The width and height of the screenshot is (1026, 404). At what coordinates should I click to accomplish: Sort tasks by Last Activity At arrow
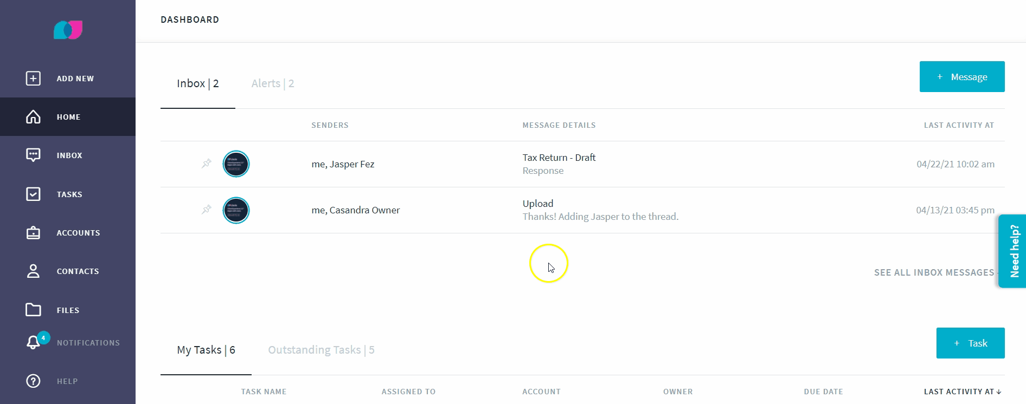(x=999, y=392)
